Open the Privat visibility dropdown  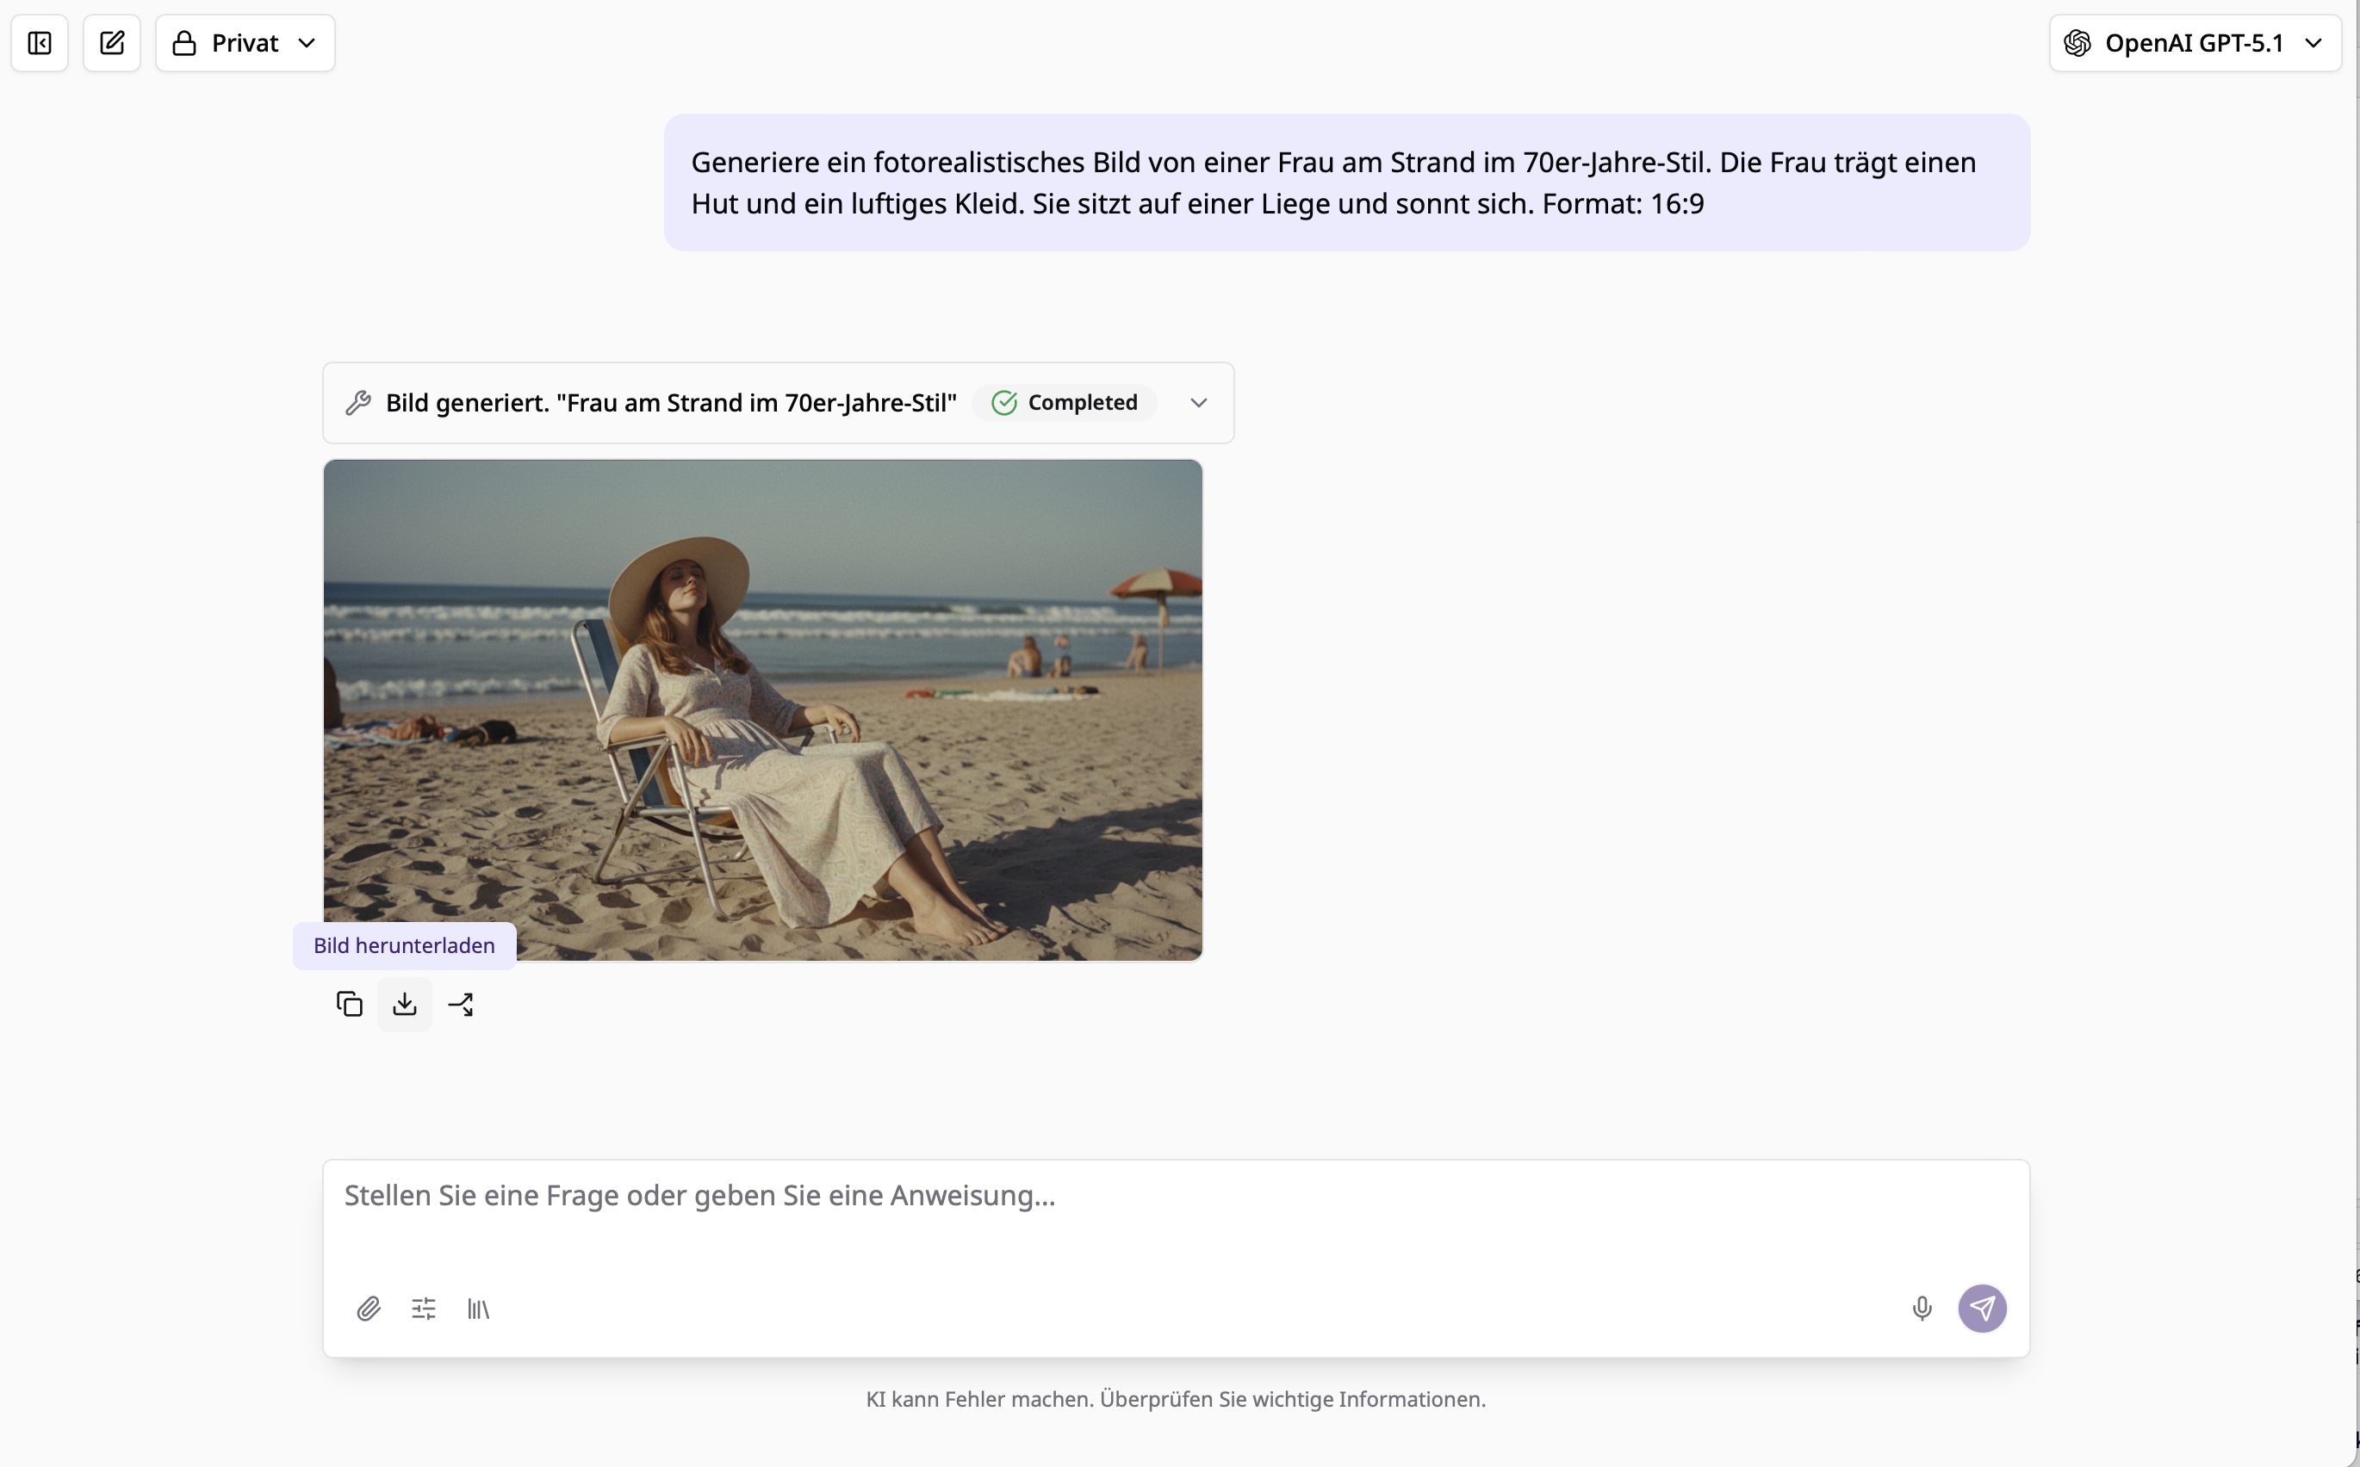click(245, 43)
